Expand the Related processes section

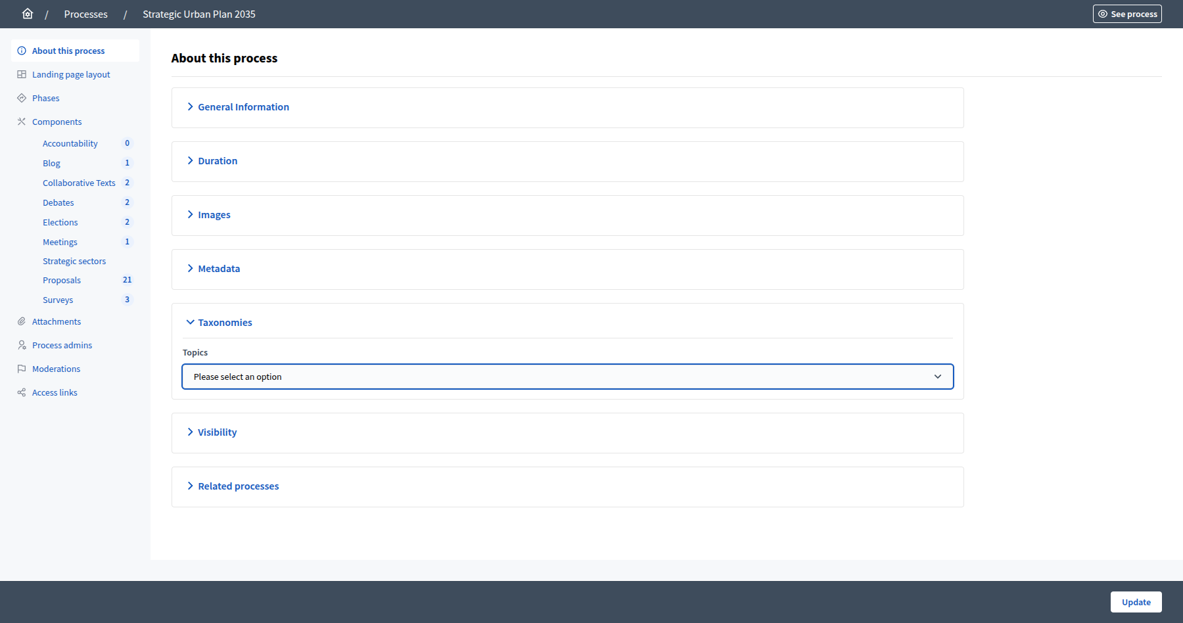tap(238, 486)
